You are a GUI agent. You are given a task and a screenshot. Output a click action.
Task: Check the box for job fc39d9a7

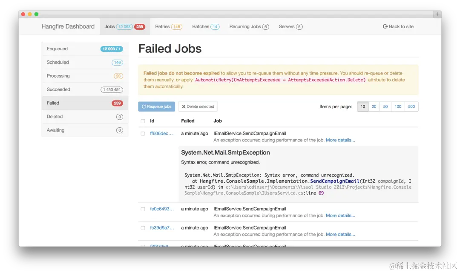[x=143, y=228]
